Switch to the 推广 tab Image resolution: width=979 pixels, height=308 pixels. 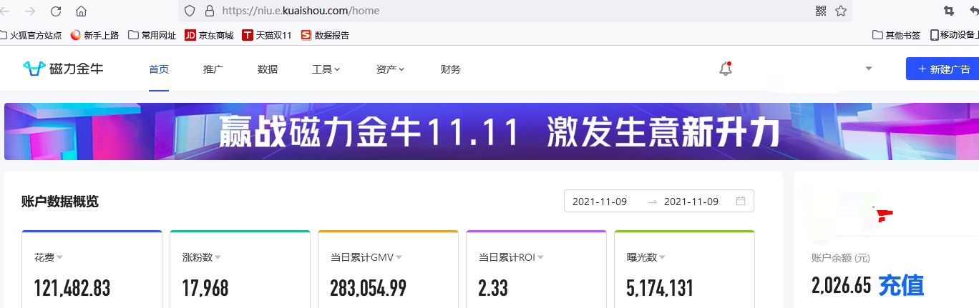pyautogui.click(x=213, y=69)
